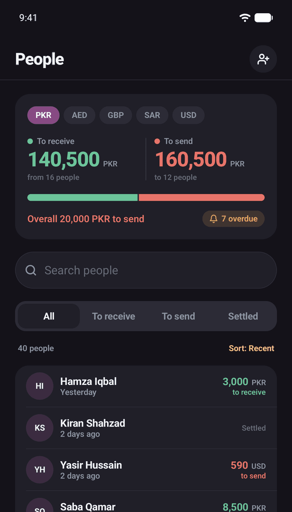Select the SAR currency chip

tap(152, 115)
